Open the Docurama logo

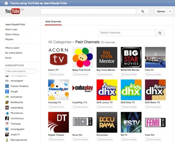[107, 122]
